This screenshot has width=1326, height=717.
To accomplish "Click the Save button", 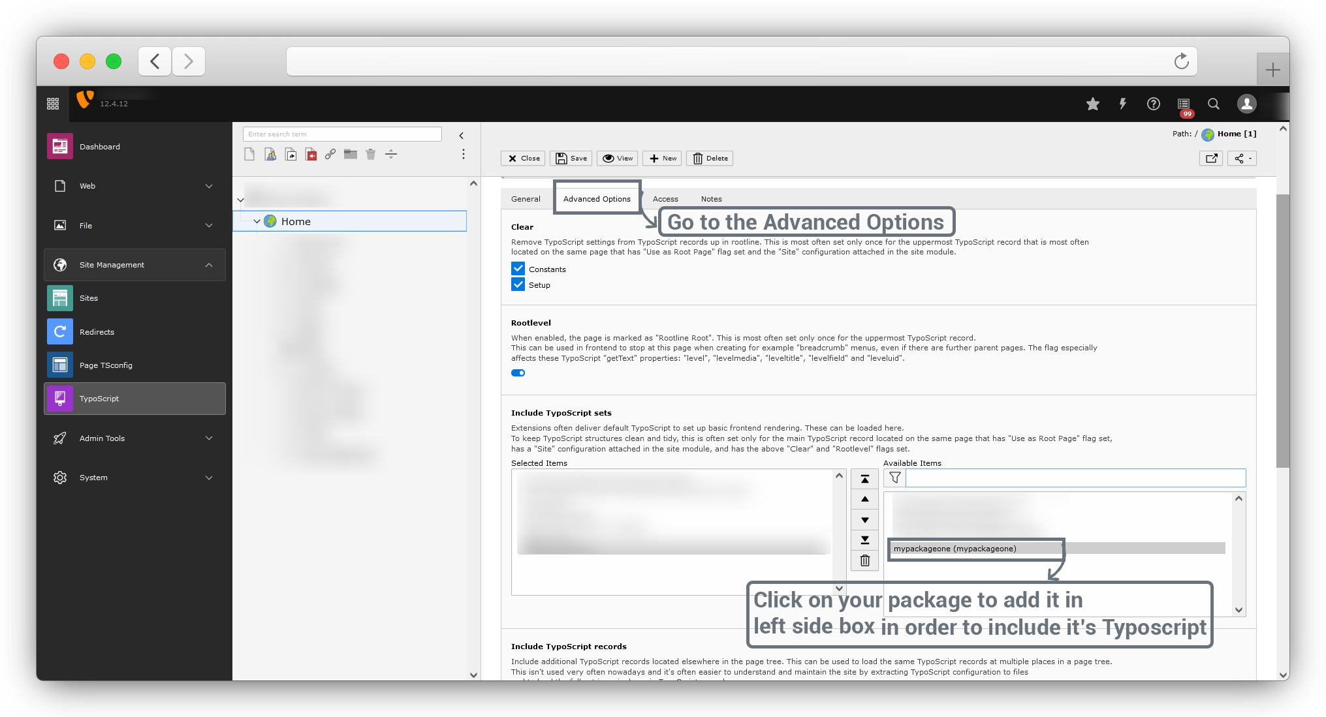I will 571,158.
